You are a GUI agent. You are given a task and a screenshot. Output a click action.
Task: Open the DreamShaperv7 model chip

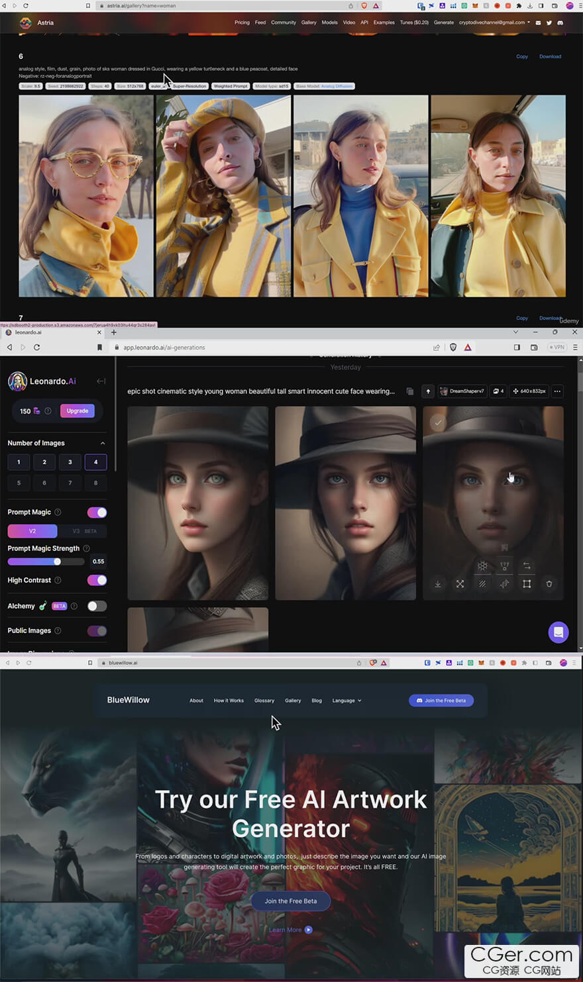pos(462,391)
